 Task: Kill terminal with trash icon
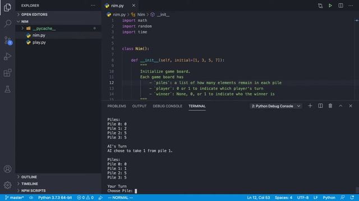tap(330, 106)
